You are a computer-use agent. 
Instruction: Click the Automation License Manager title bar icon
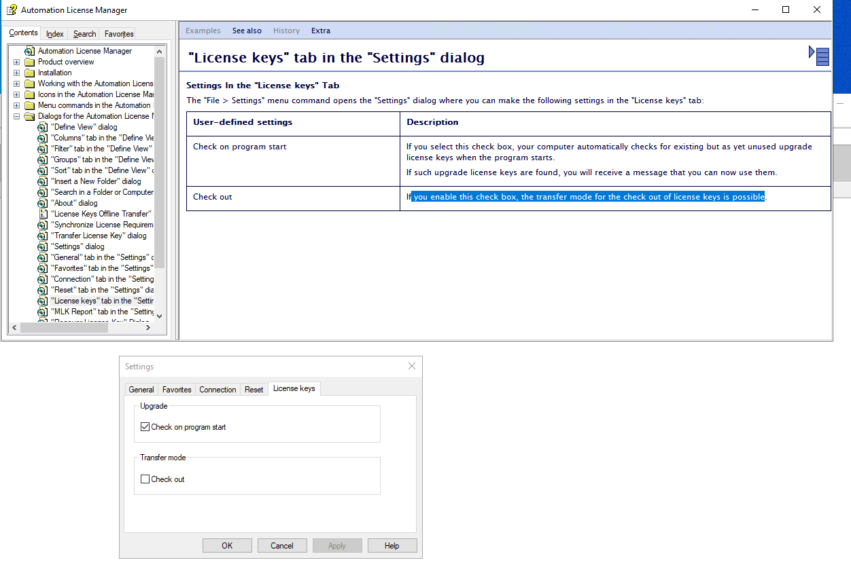(12, 10)
